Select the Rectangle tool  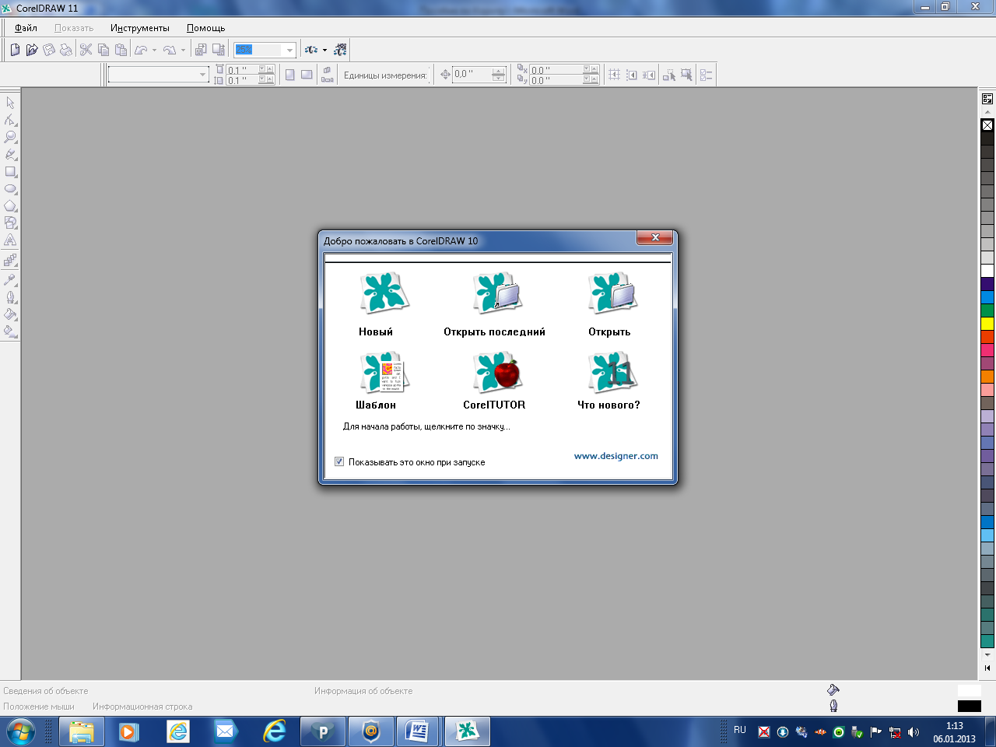[x=10, y=172]
